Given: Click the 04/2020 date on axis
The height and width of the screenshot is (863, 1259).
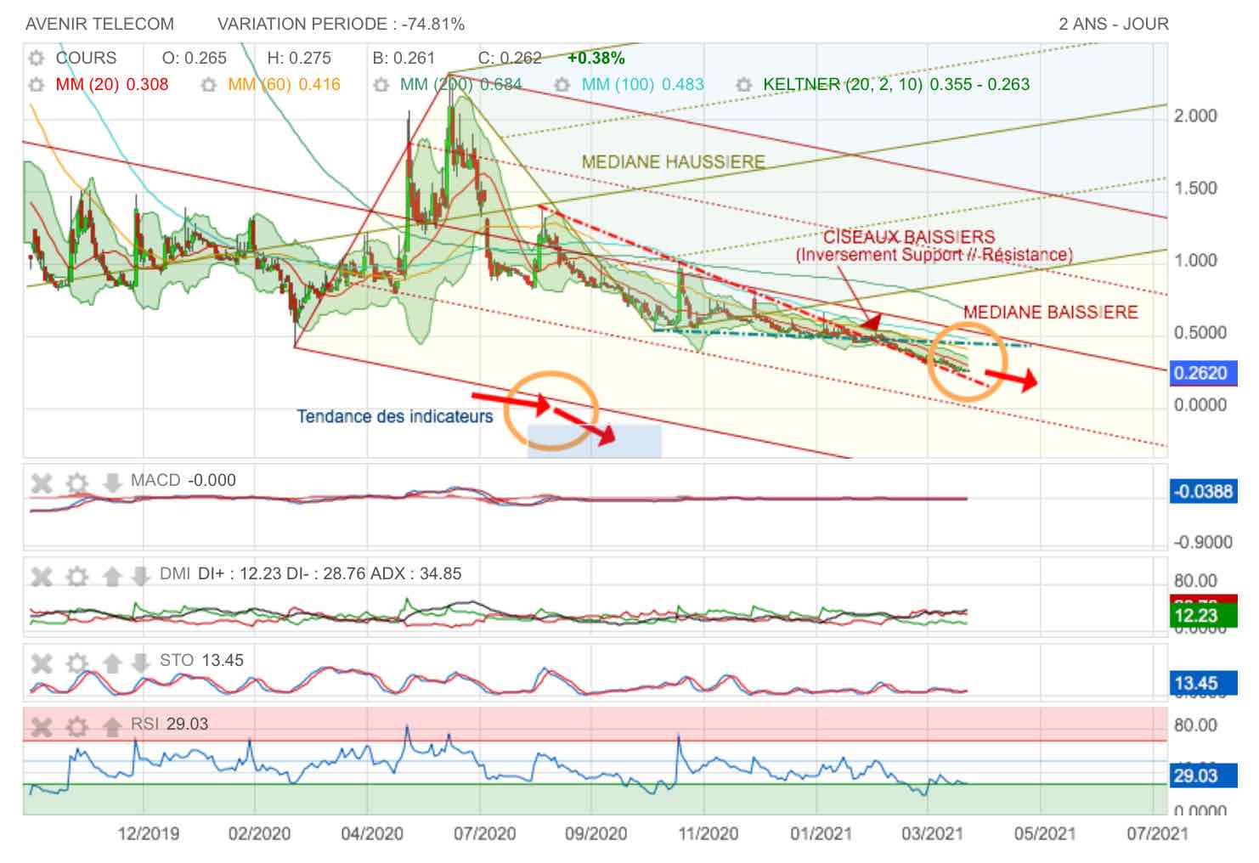Looking at the screenshot, I should coord(372,833).
